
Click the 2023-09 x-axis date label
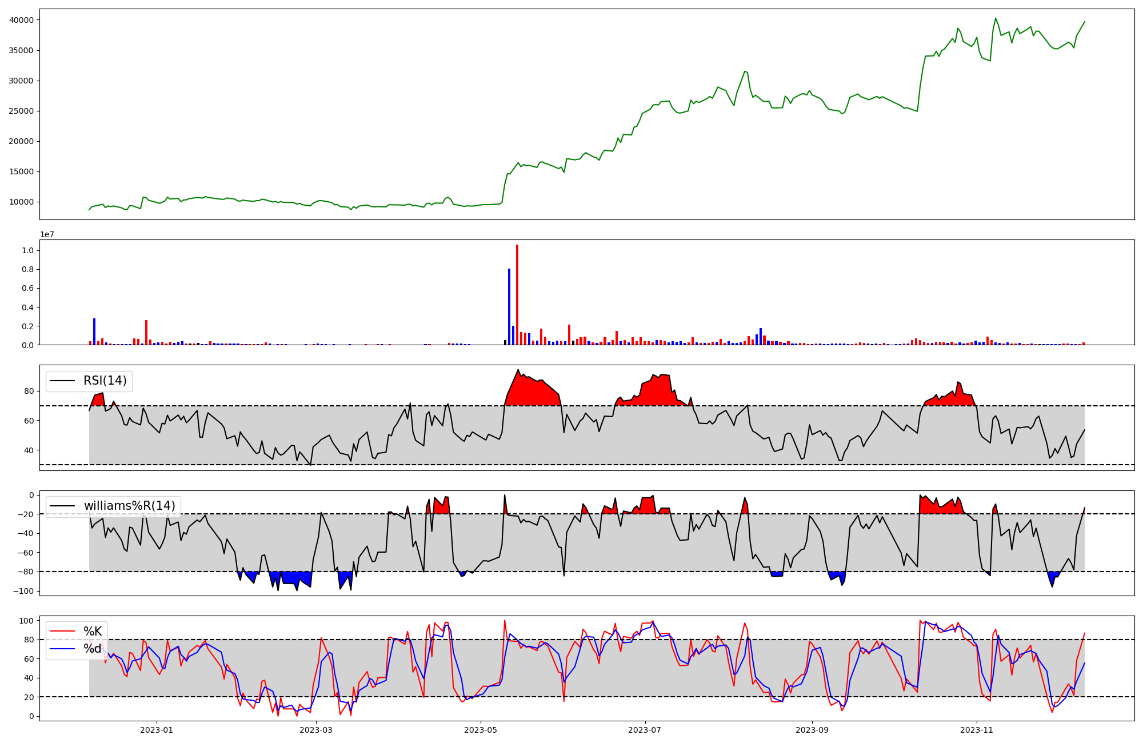pos(812,730)
